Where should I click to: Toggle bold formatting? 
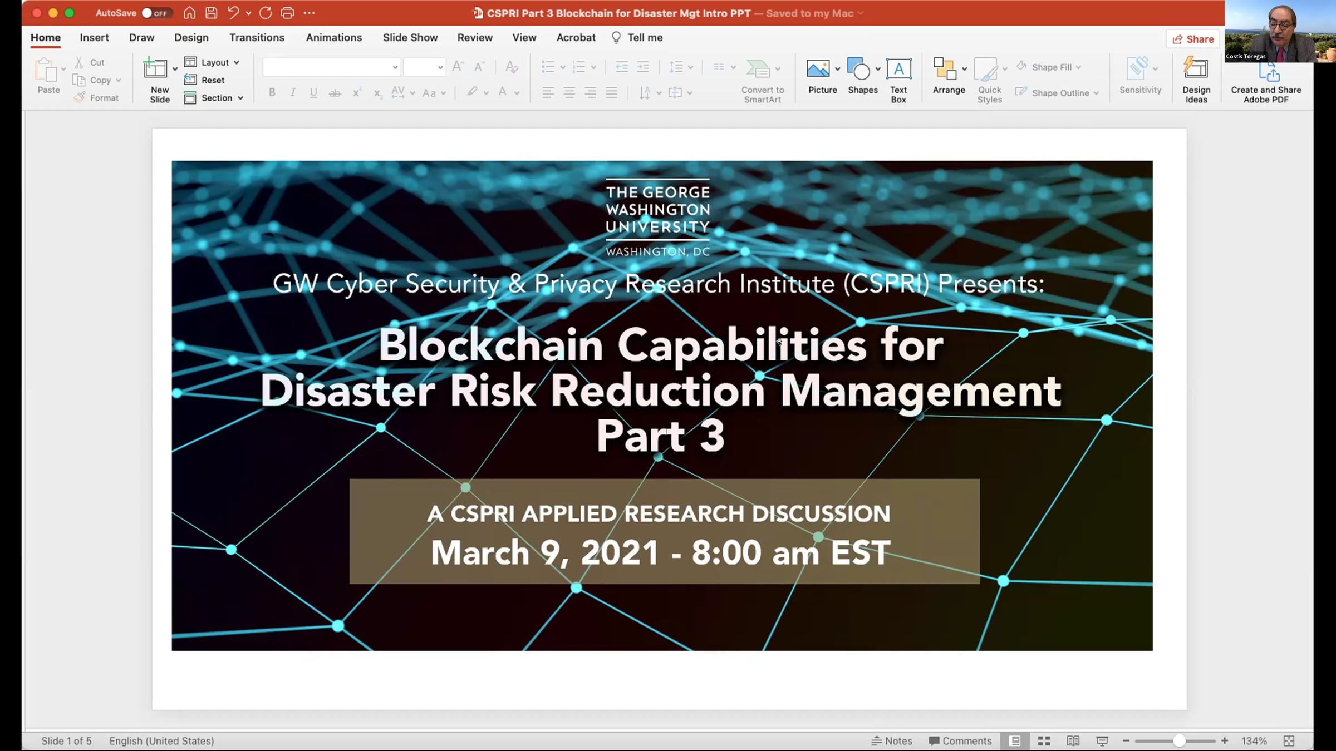pyautogui.click(x=272, y=93)
